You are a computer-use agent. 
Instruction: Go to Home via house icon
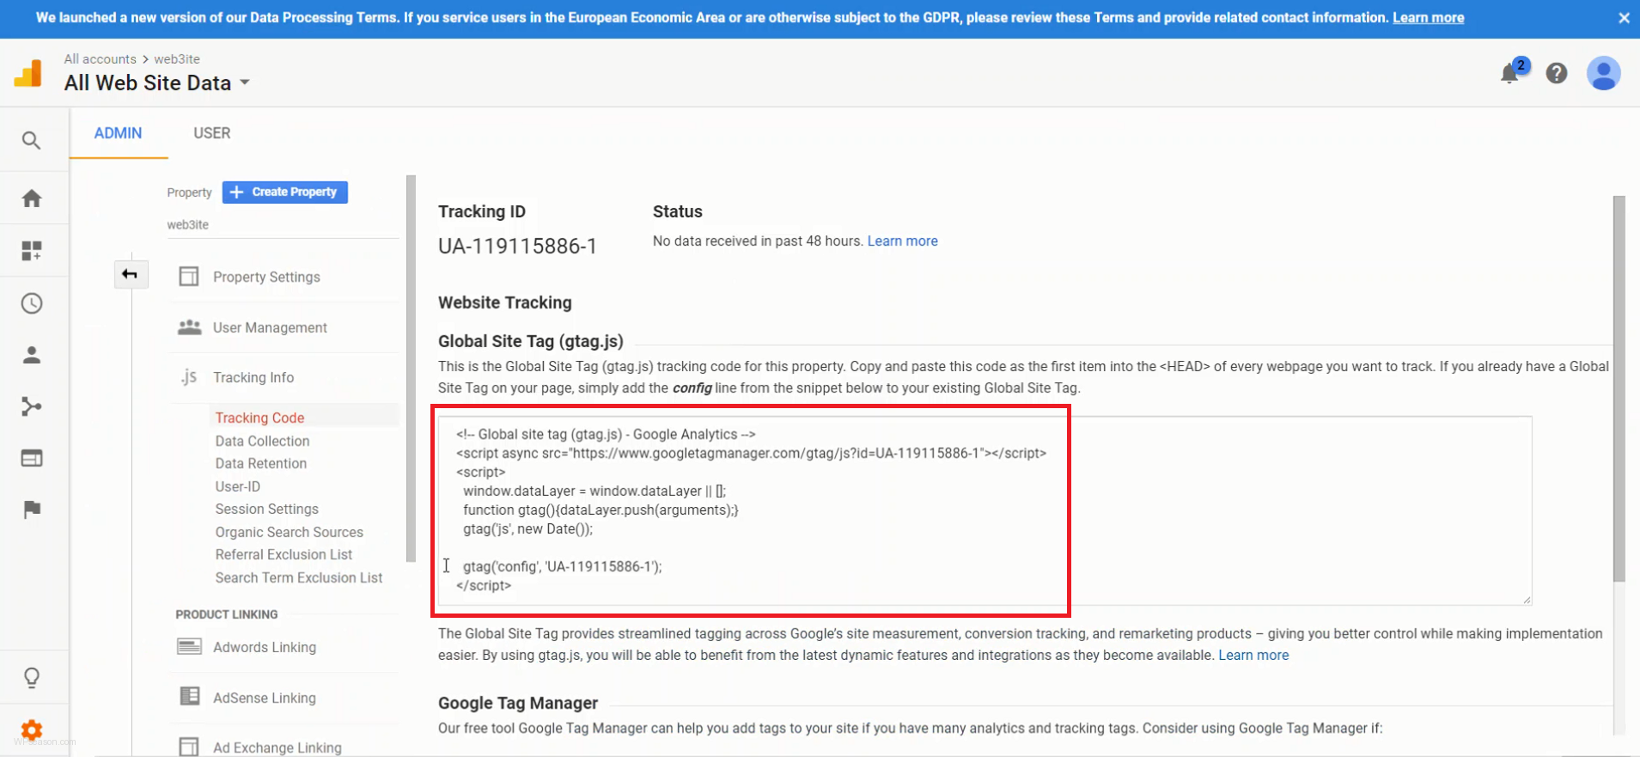32,198
